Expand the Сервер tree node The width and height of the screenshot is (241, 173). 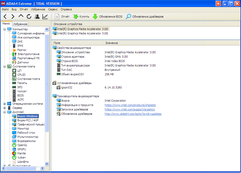[x=4, y=108]
